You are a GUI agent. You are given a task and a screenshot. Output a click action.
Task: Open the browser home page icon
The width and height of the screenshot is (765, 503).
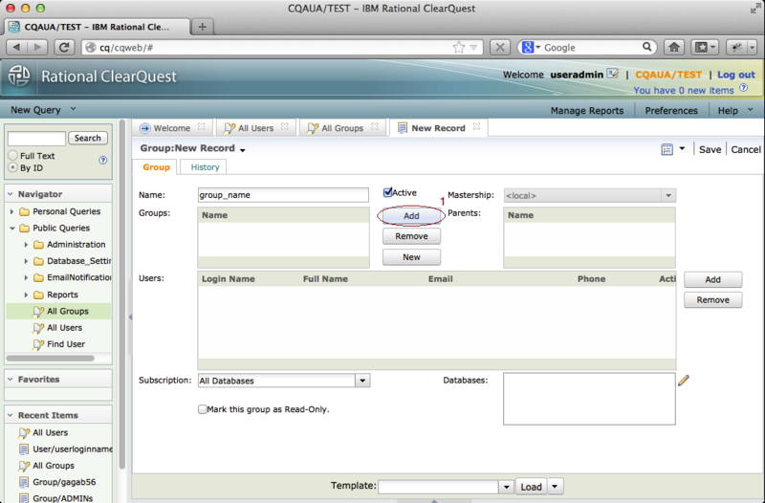point(674,47)
